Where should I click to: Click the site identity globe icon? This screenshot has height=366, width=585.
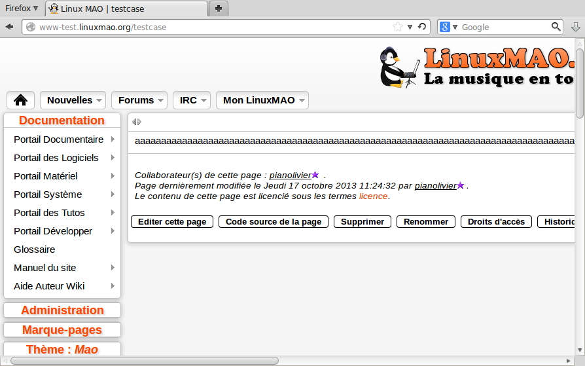(x=31, y=27)
